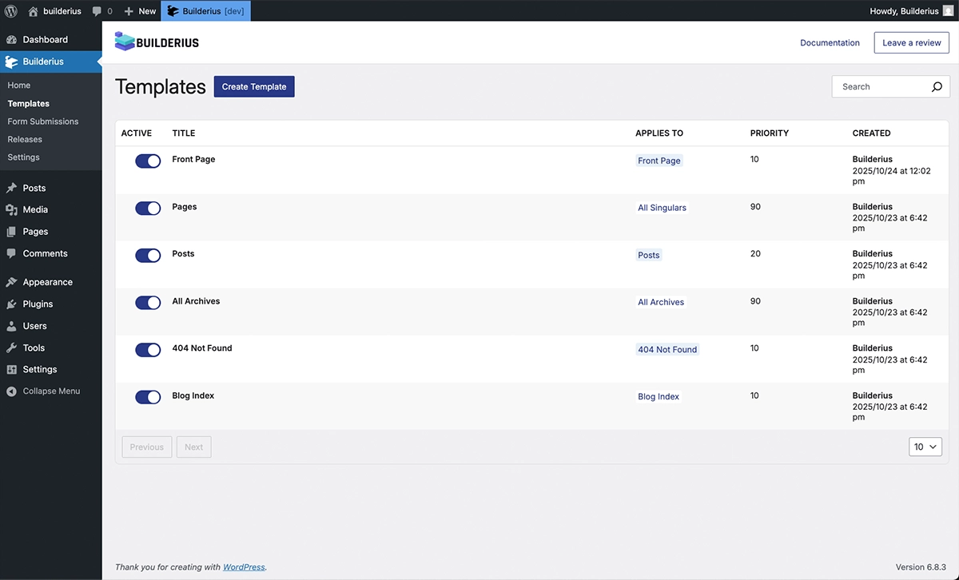
Task: Open the per-page count dropdown showing 10
Action: tap(925, 447)
